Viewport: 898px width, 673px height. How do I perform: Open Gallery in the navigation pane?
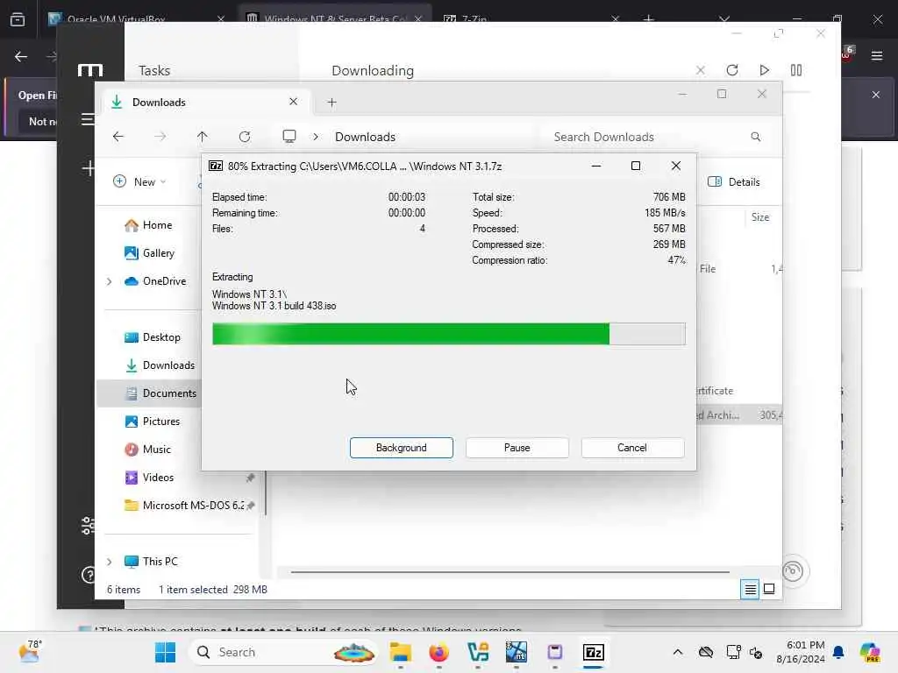click(149, 253)
